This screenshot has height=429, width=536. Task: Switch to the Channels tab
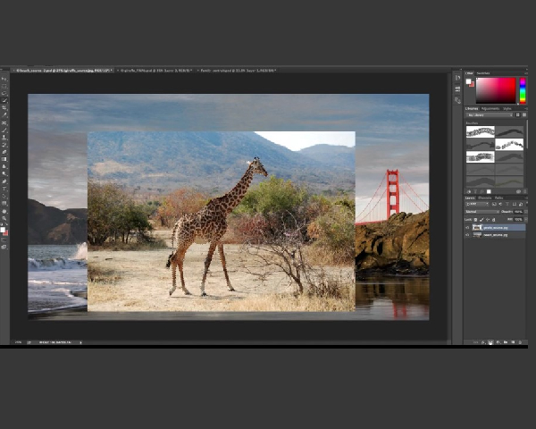click(x=485, y=198)
